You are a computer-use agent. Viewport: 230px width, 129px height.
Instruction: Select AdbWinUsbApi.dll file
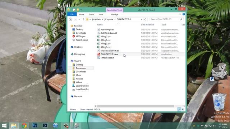[x=109, y=33]
